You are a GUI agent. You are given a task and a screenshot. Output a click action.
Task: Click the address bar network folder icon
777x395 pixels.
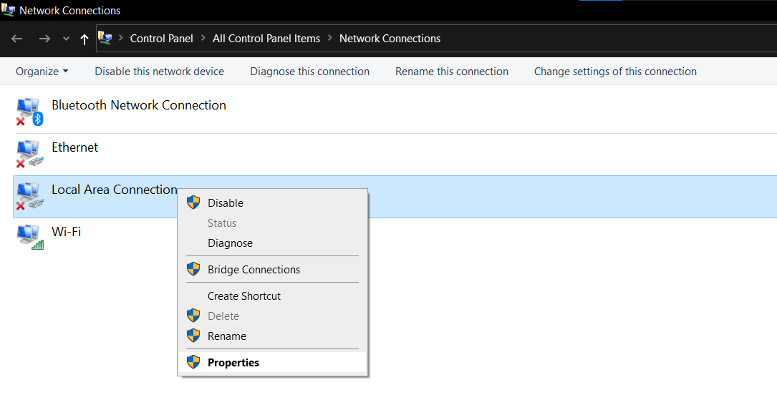(x=105, y=38)
